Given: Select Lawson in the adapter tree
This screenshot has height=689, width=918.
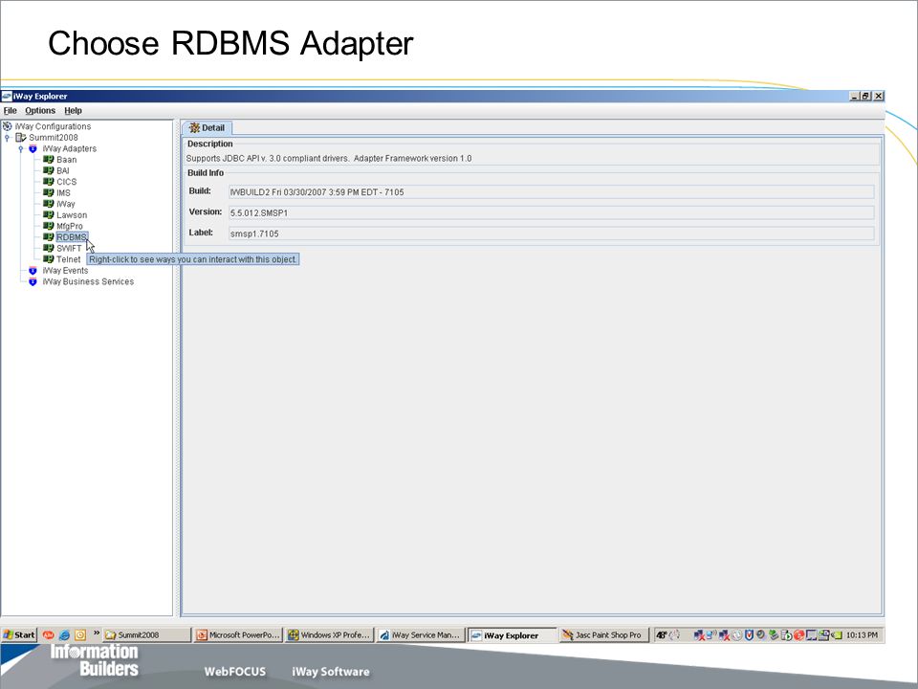Looking at the screenshot, I should [x=72, y=215].
